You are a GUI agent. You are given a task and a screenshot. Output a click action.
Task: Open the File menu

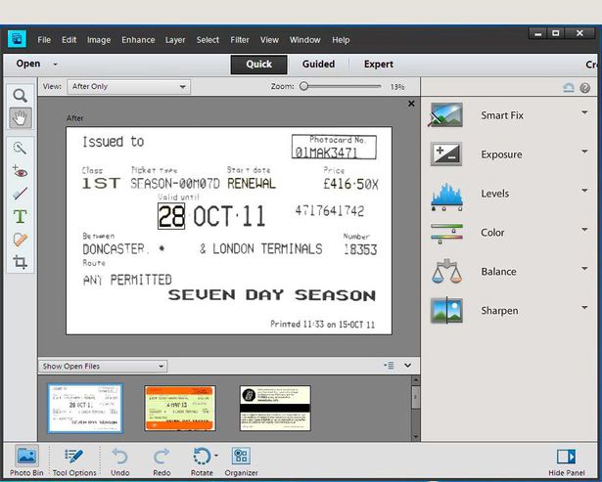[44, 40]
